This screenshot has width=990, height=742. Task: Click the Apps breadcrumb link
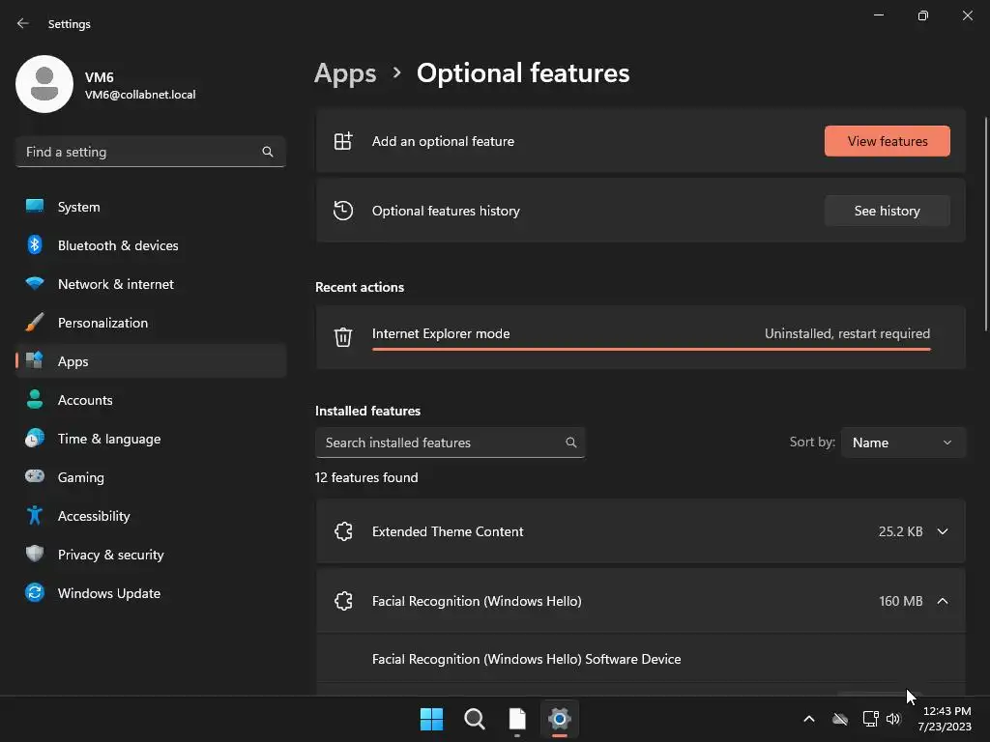coord(345,73)
